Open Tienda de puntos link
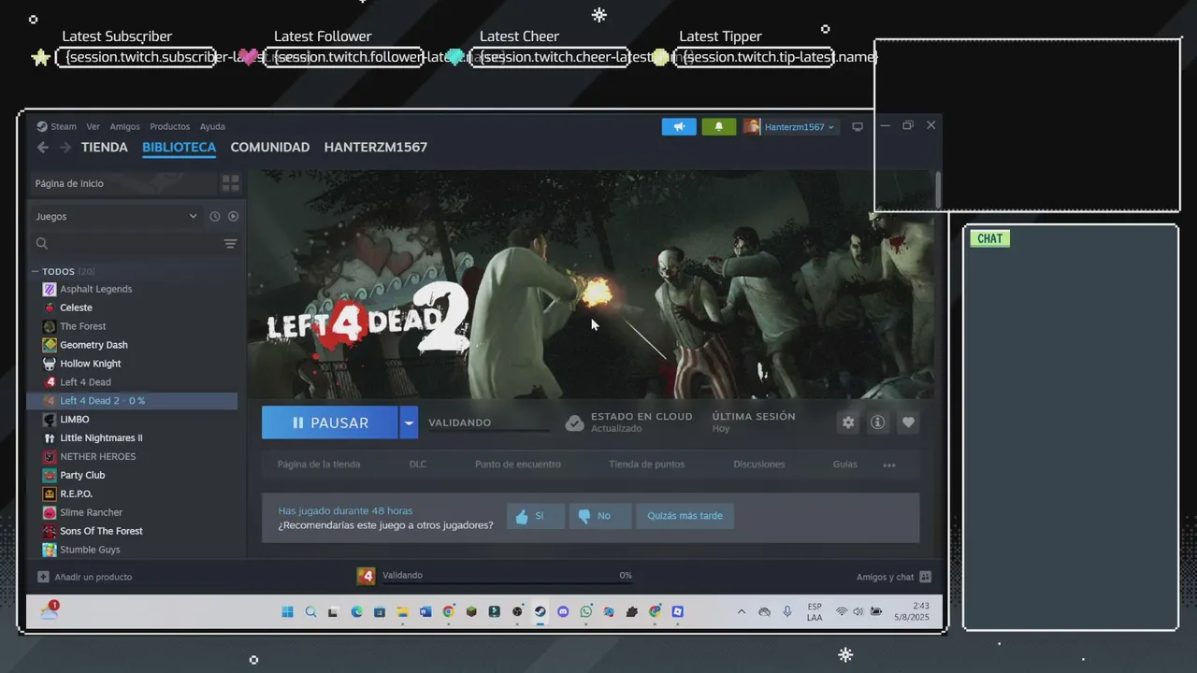 pyautogui.click(x=646, y=465)
